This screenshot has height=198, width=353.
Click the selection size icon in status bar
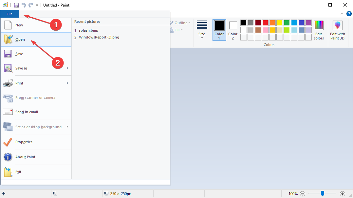55,193
